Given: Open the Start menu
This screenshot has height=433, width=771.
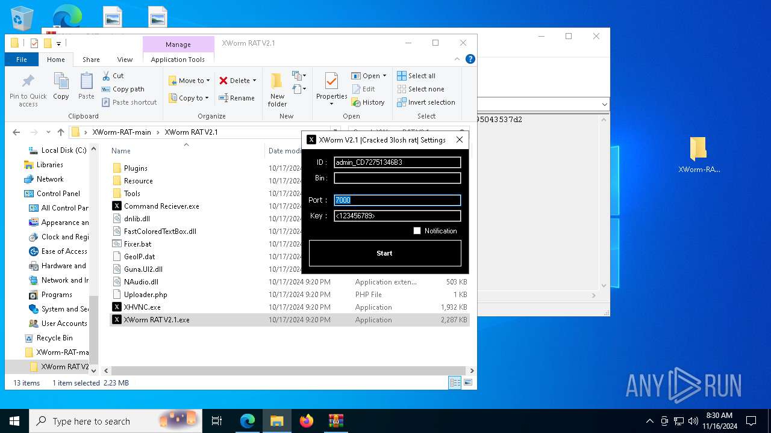Looking at the screenshot, I should click(14, 421).
